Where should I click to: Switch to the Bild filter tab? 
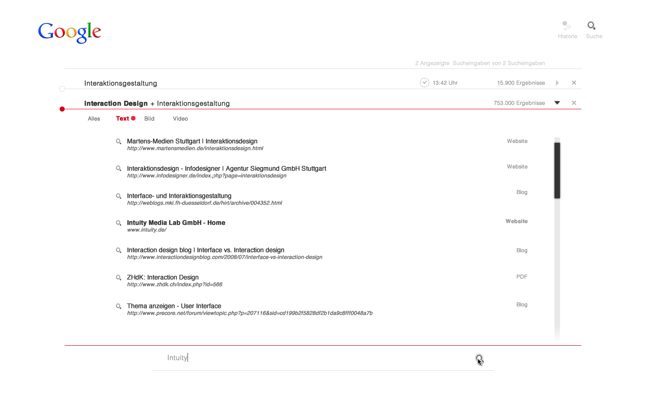[149, 119]
